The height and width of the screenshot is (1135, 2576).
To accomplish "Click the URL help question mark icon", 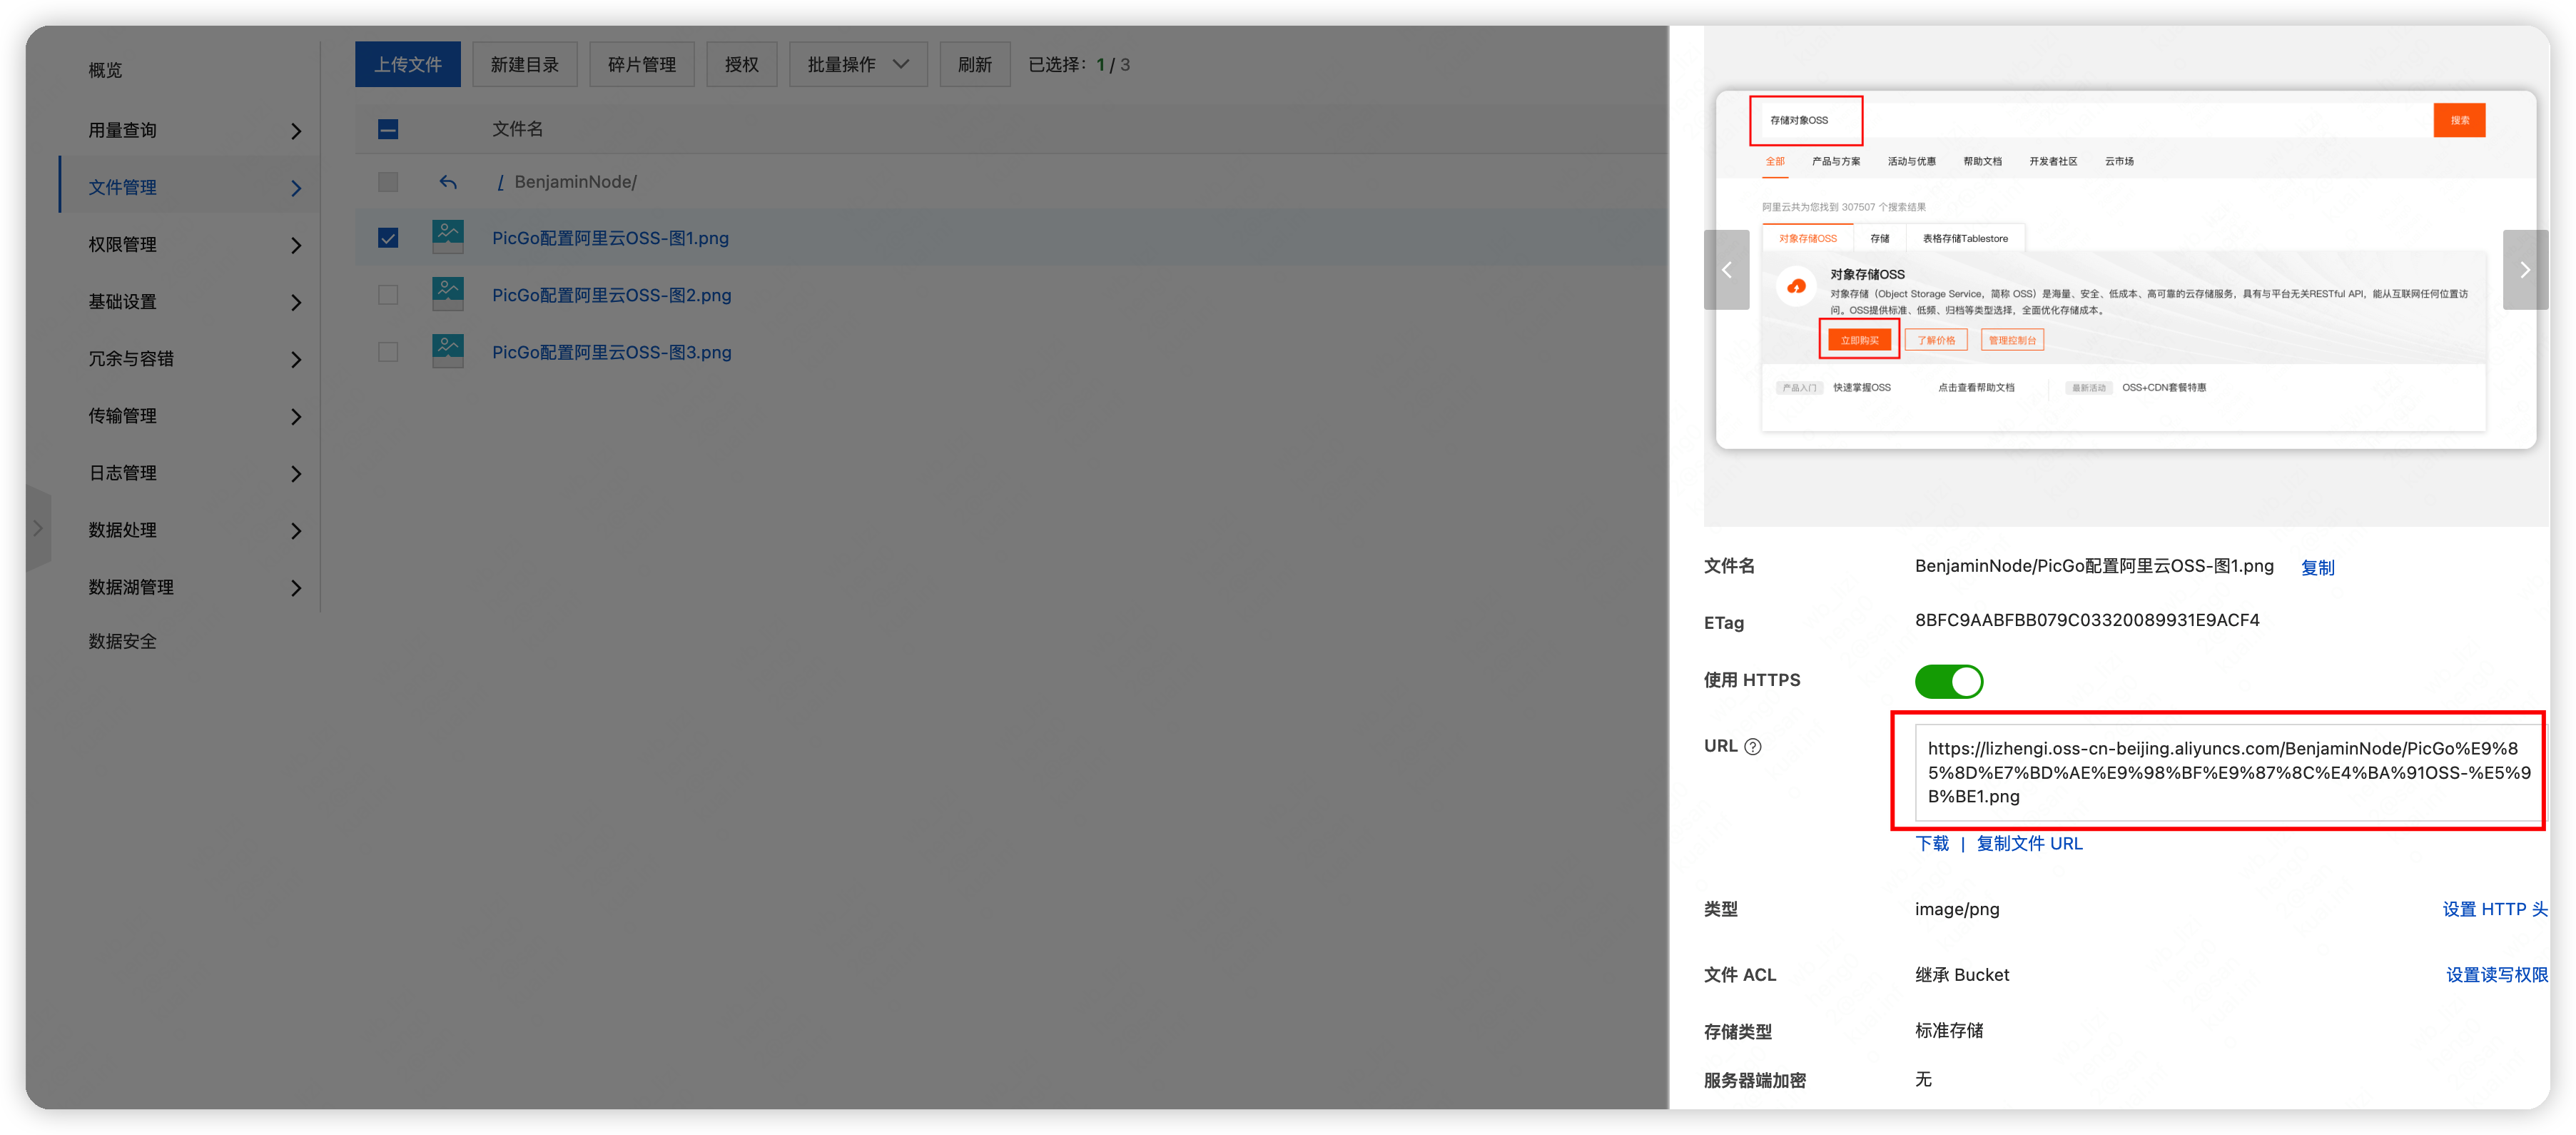I will (x=1753, y=746).
